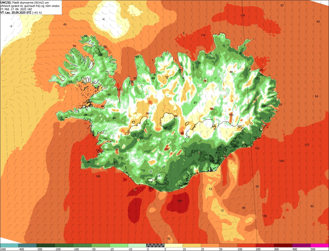Viewport: 329px width, 251px height.
Task: Pick the -100 to -50 green legend swatch
Action: click(x=82, y=245)
